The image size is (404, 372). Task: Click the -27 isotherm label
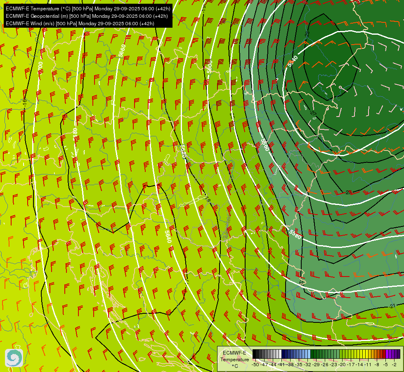(x=313, y=113)
